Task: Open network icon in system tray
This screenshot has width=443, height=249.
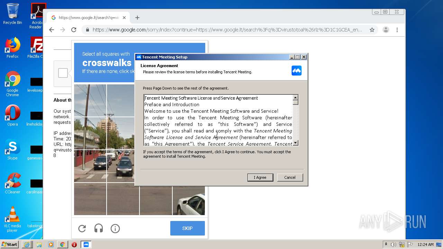Action: click(x=402, y=245)
